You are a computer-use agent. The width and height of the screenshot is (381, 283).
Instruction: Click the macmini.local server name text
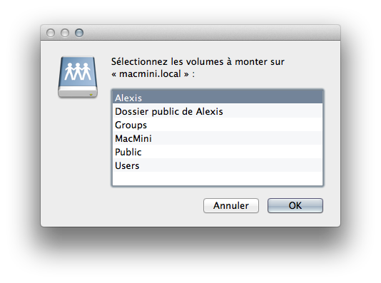(150, 74)
